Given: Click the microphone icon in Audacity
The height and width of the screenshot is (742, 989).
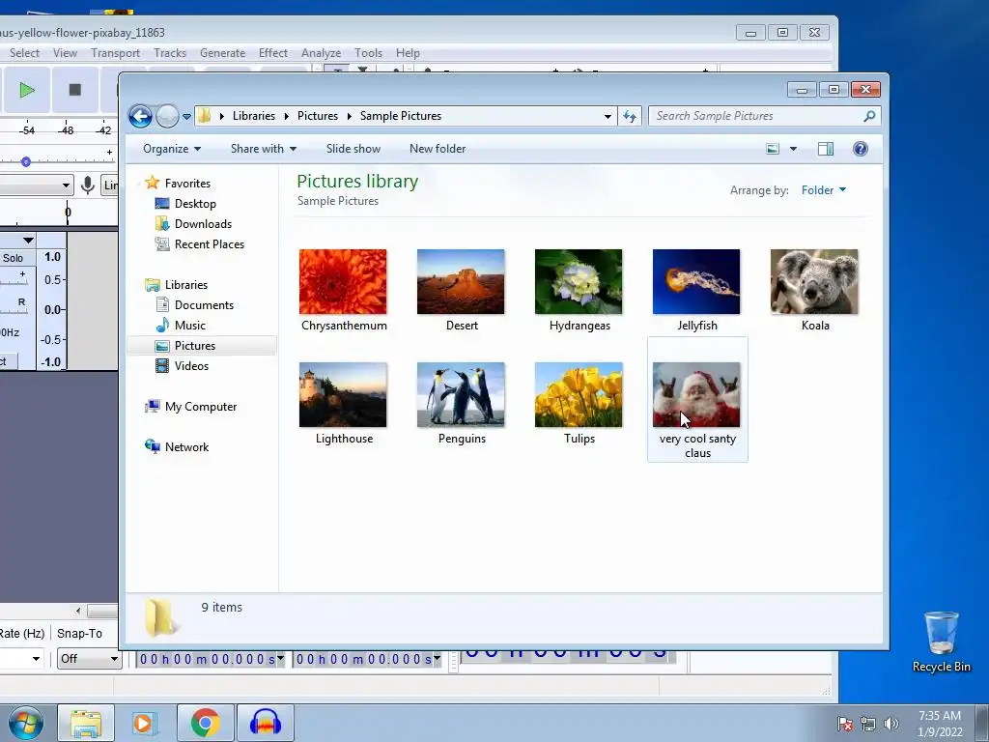Looking at the screenshot, I should (88, 185).
